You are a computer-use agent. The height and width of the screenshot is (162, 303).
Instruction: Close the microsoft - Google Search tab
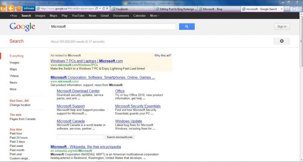tap(281, 9)
